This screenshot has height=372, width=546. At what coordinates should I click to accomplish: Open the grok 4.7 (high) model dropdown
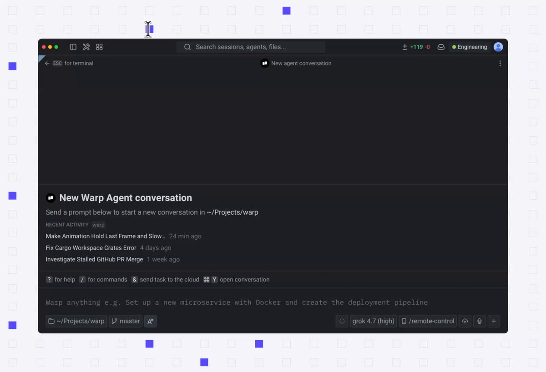point(373,321)
